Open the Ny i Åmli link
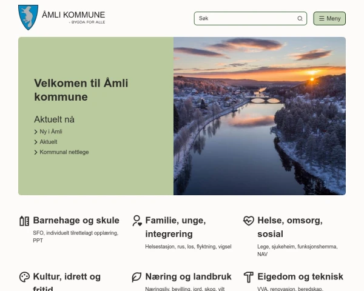Viewport: 364px width, 291px height. 51,132
